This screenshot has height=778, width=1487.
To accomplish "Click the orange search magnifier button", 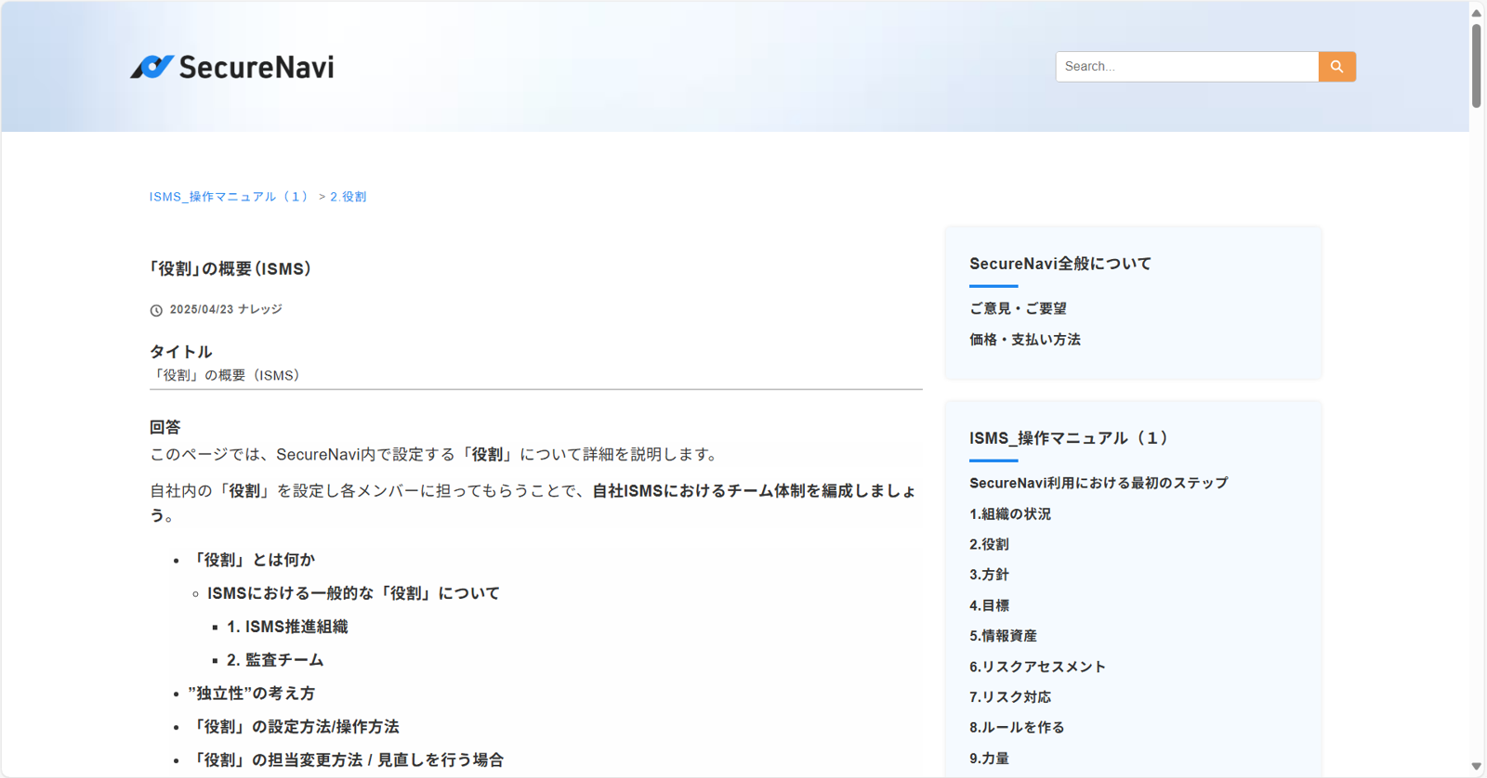I will [x=1336, y=67].
